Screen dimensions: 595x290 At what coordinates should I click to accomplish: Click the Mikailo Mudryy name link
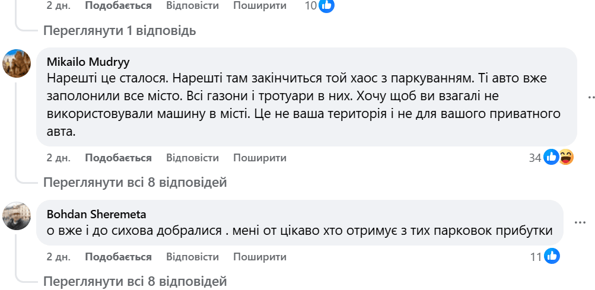[88, 62]
